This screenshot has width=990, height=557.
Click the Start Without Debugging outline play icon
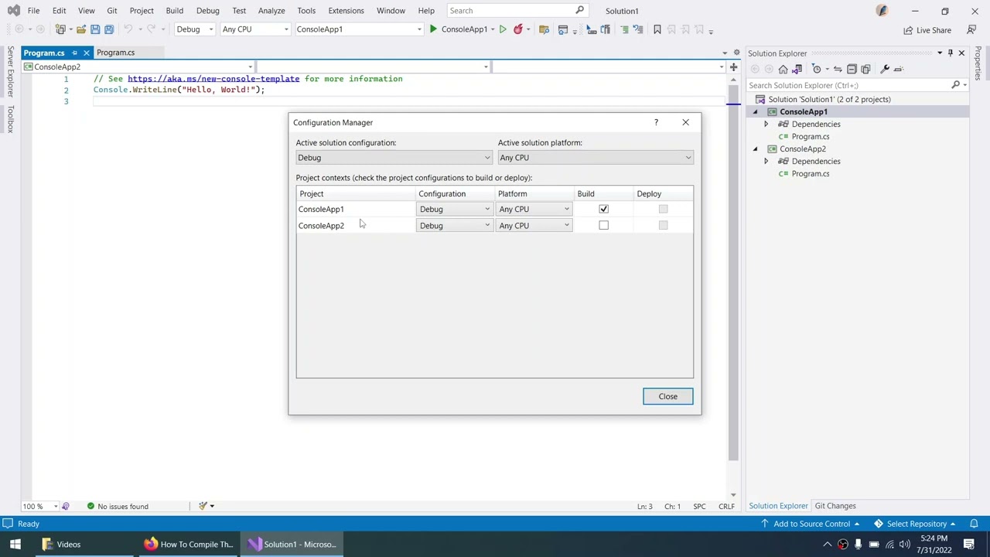[503, 29]
